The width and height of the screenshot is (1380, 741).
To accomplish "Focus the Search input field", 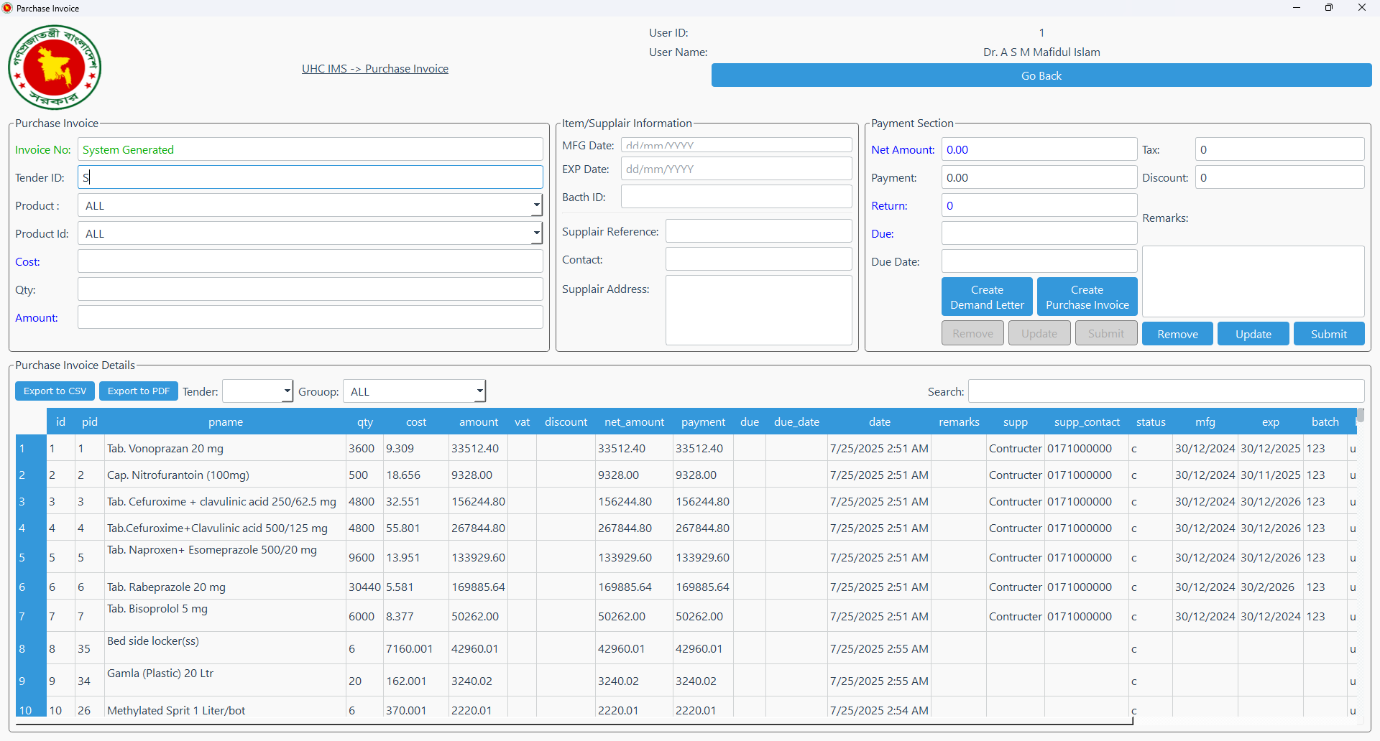I will click(1165, 391).
